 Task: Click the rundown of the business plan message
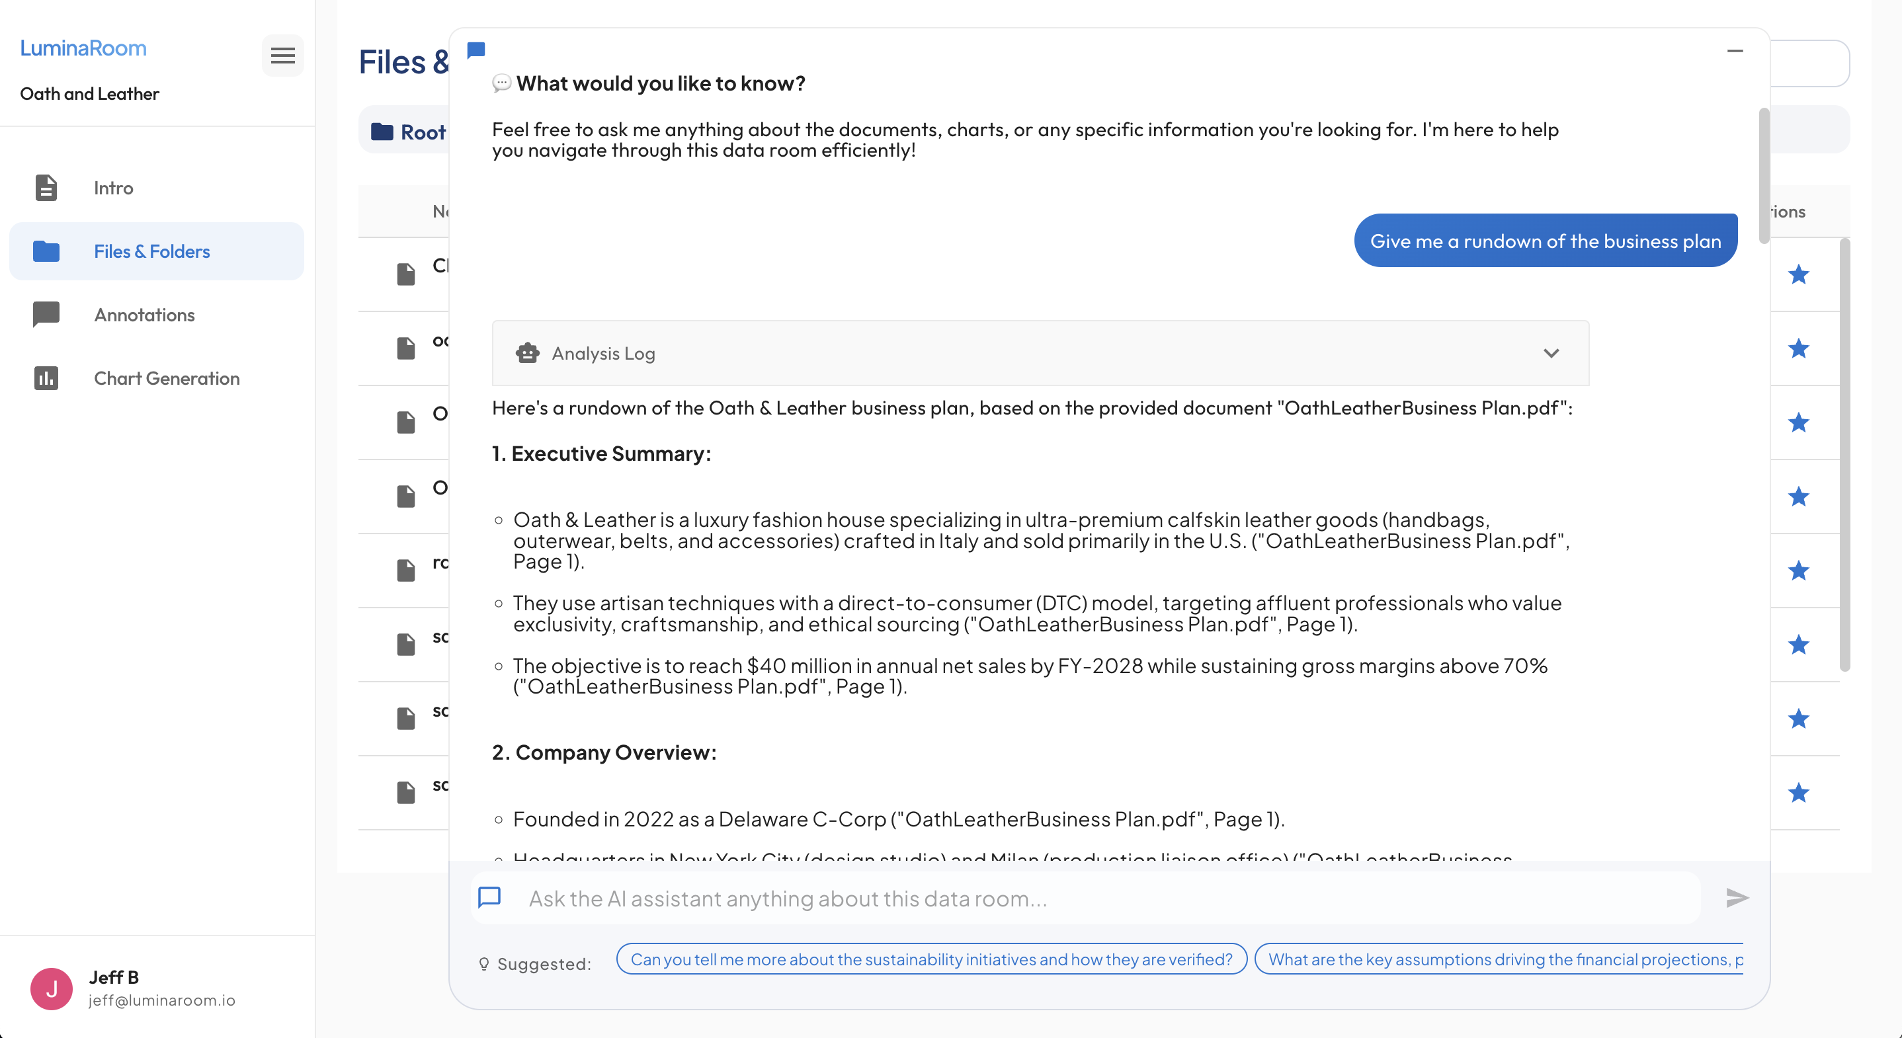(x=1546, y=241)
